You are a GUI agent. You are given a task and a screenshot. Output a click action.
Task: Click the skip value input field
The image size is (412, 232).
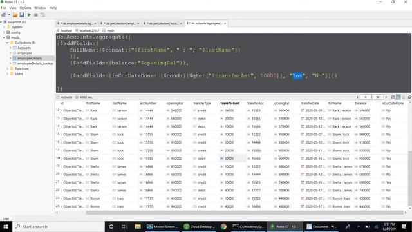point(366,97)
